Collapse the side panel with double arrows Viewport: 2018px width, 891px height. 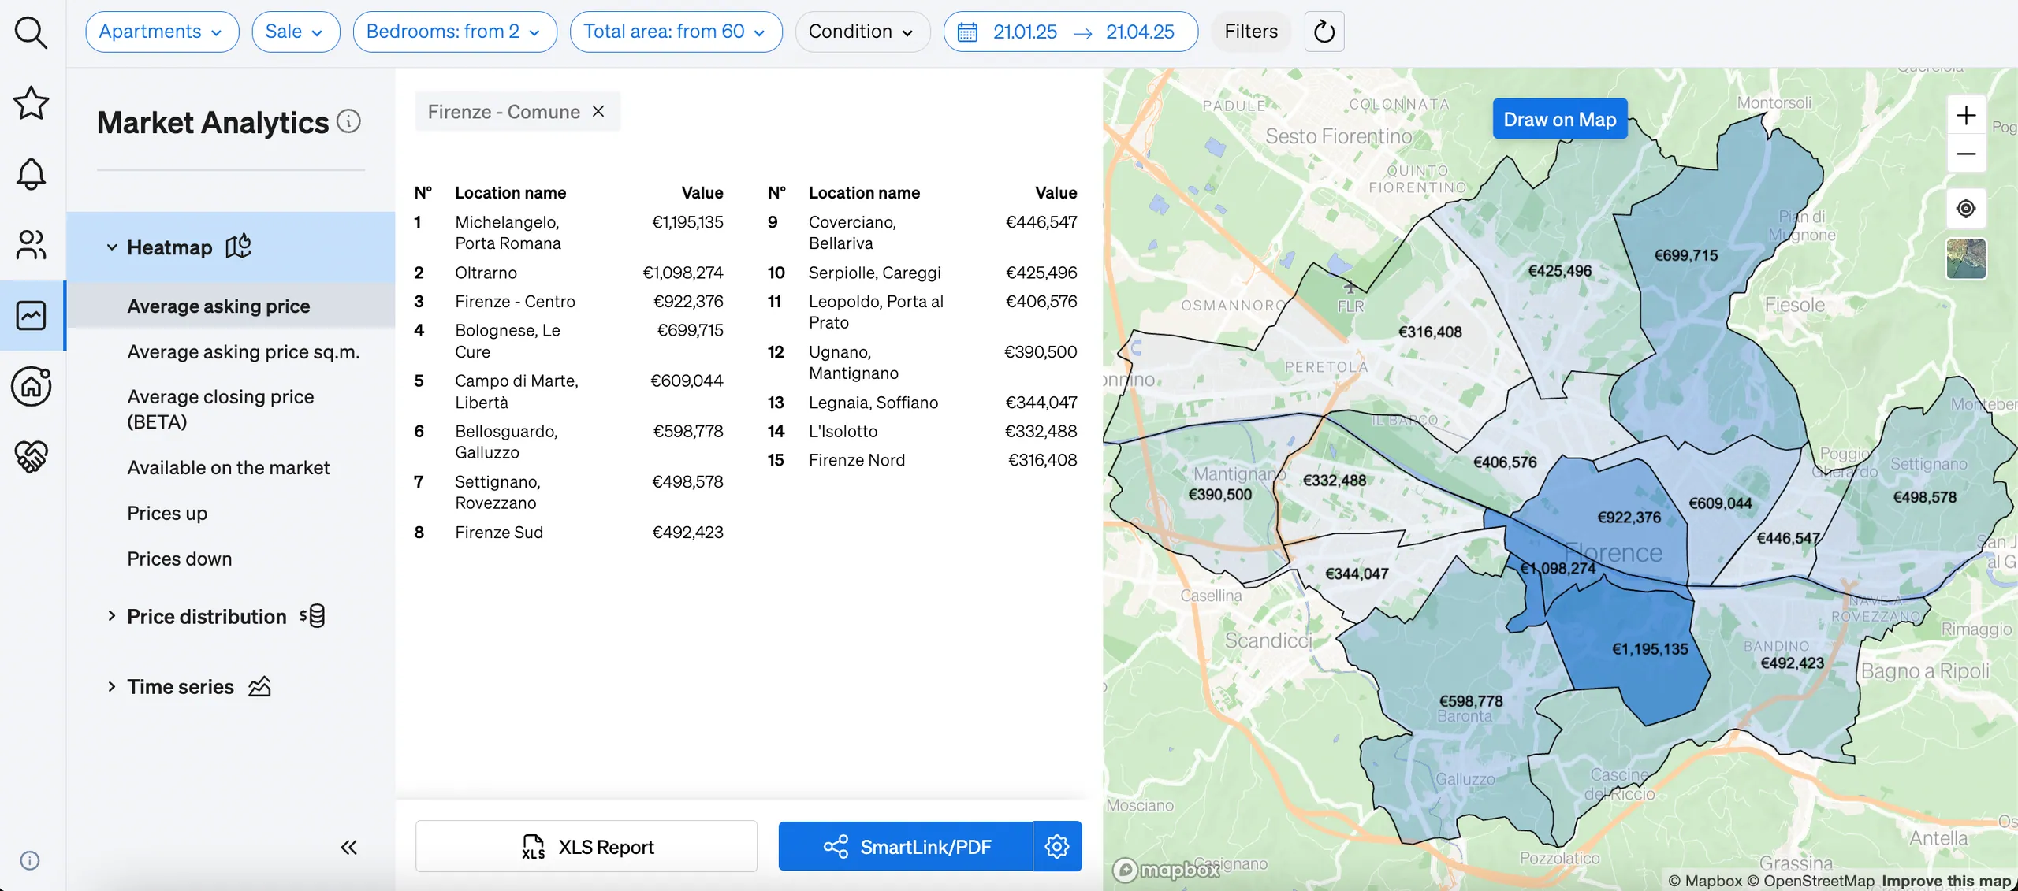(349, 847)
